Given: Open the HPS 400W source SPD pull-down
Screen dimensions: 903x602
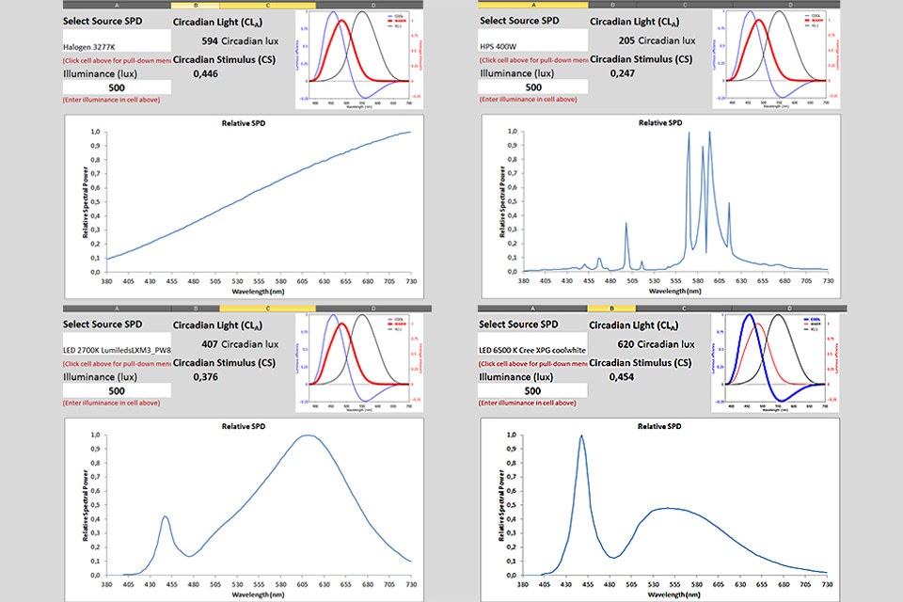Looking at the screenshot, I should tap(531, 40).
